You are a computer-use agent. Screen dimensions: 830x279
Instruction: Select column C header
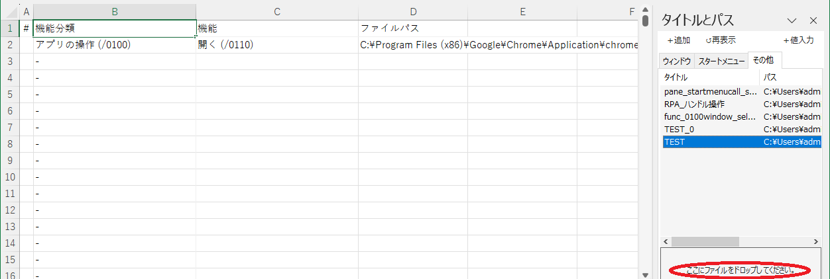(277, 11)
